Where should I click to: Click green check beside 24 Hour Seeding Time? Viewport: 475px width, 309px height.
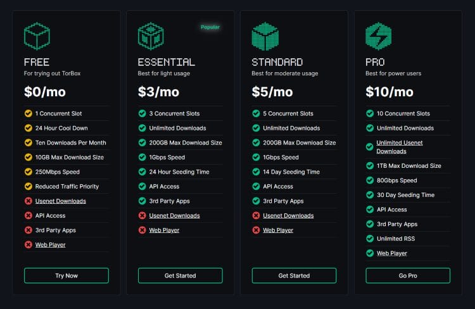[142, 172]
